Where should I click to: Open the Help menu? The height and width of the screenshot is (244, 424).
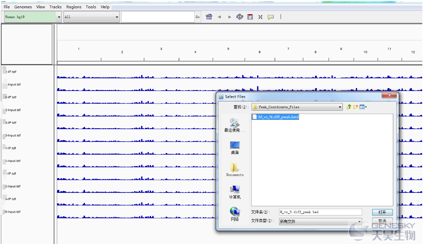tap(105, 7)
